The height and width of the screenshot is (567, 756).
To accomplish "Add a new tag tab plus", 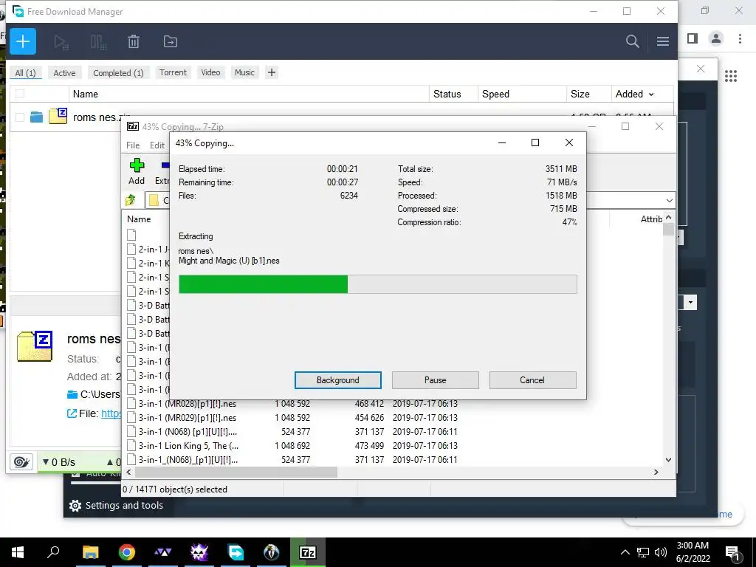I will 272,72.
